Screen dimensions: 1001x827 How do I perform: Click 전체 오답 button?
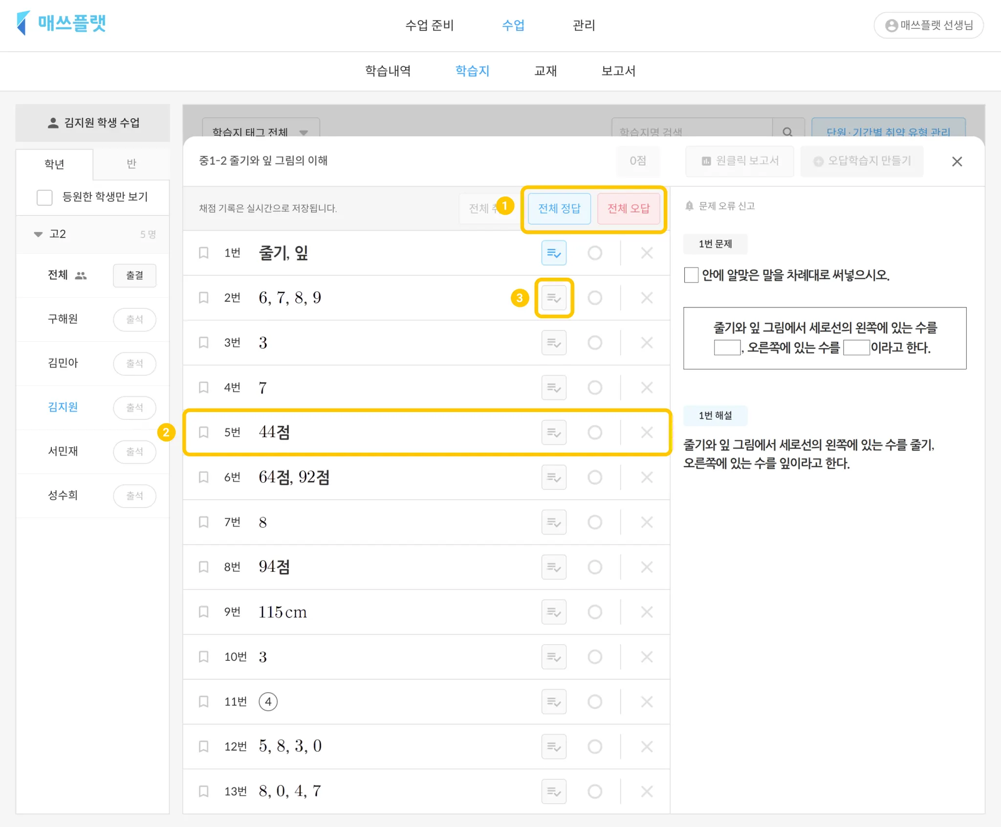pos(628,209)
